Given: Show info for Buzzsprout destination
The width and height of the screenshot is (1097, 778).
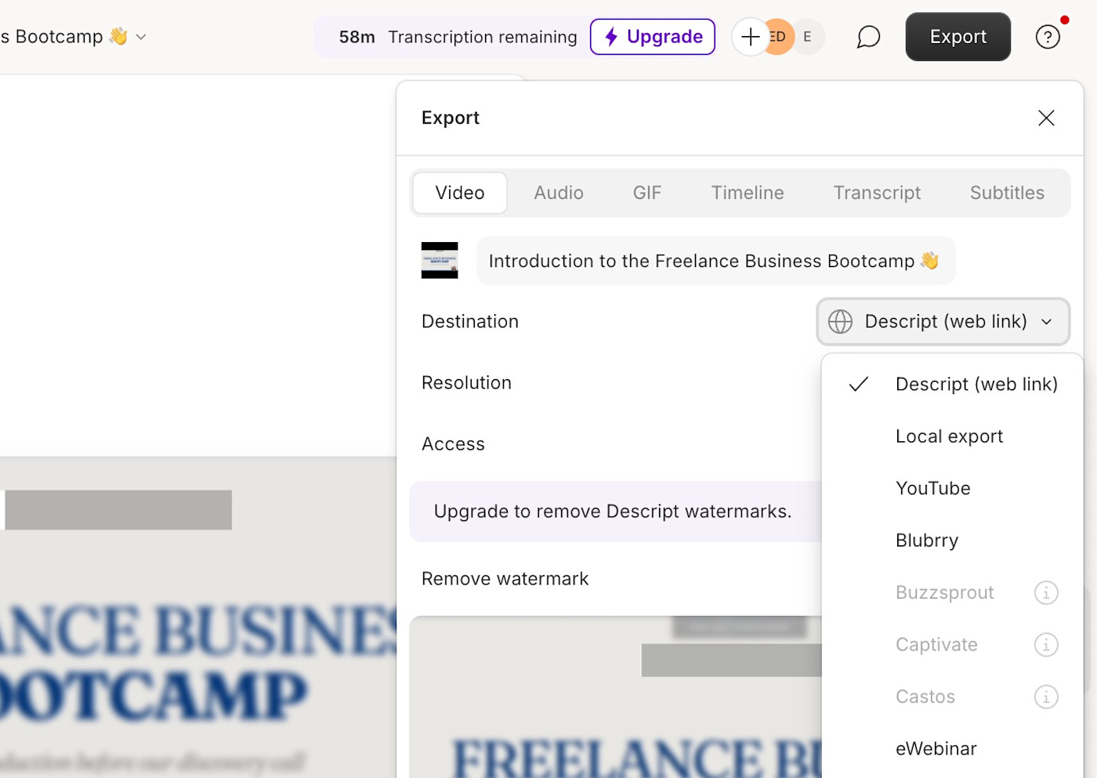Looking at the screenshot, I should point(1046,592).
